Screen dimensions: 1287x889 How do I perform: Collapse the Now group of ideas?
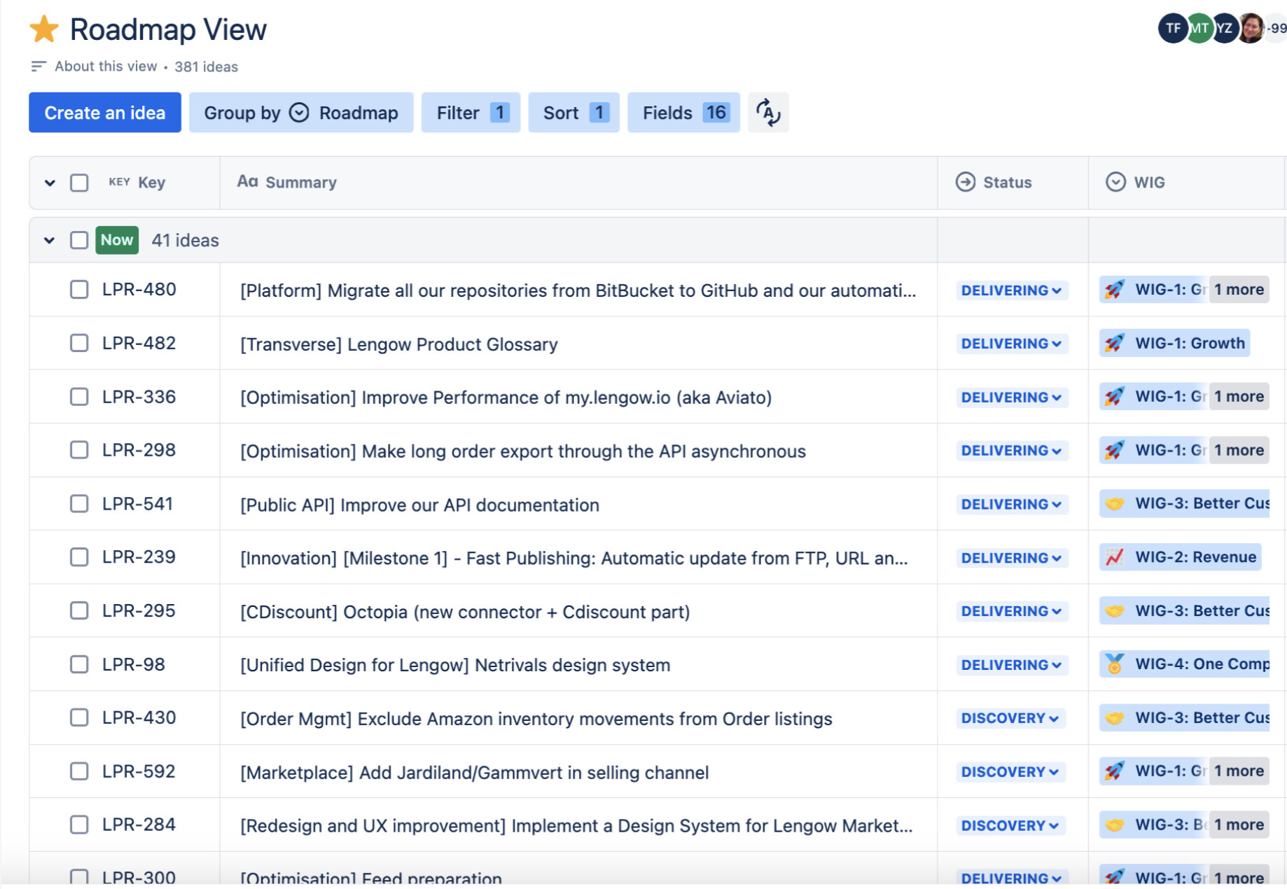[x=49, y=239]
